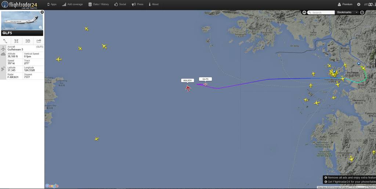Open the Data / History menu
Image resolution: width=376 pixels, height=189 pixels.
pos(98,4)
